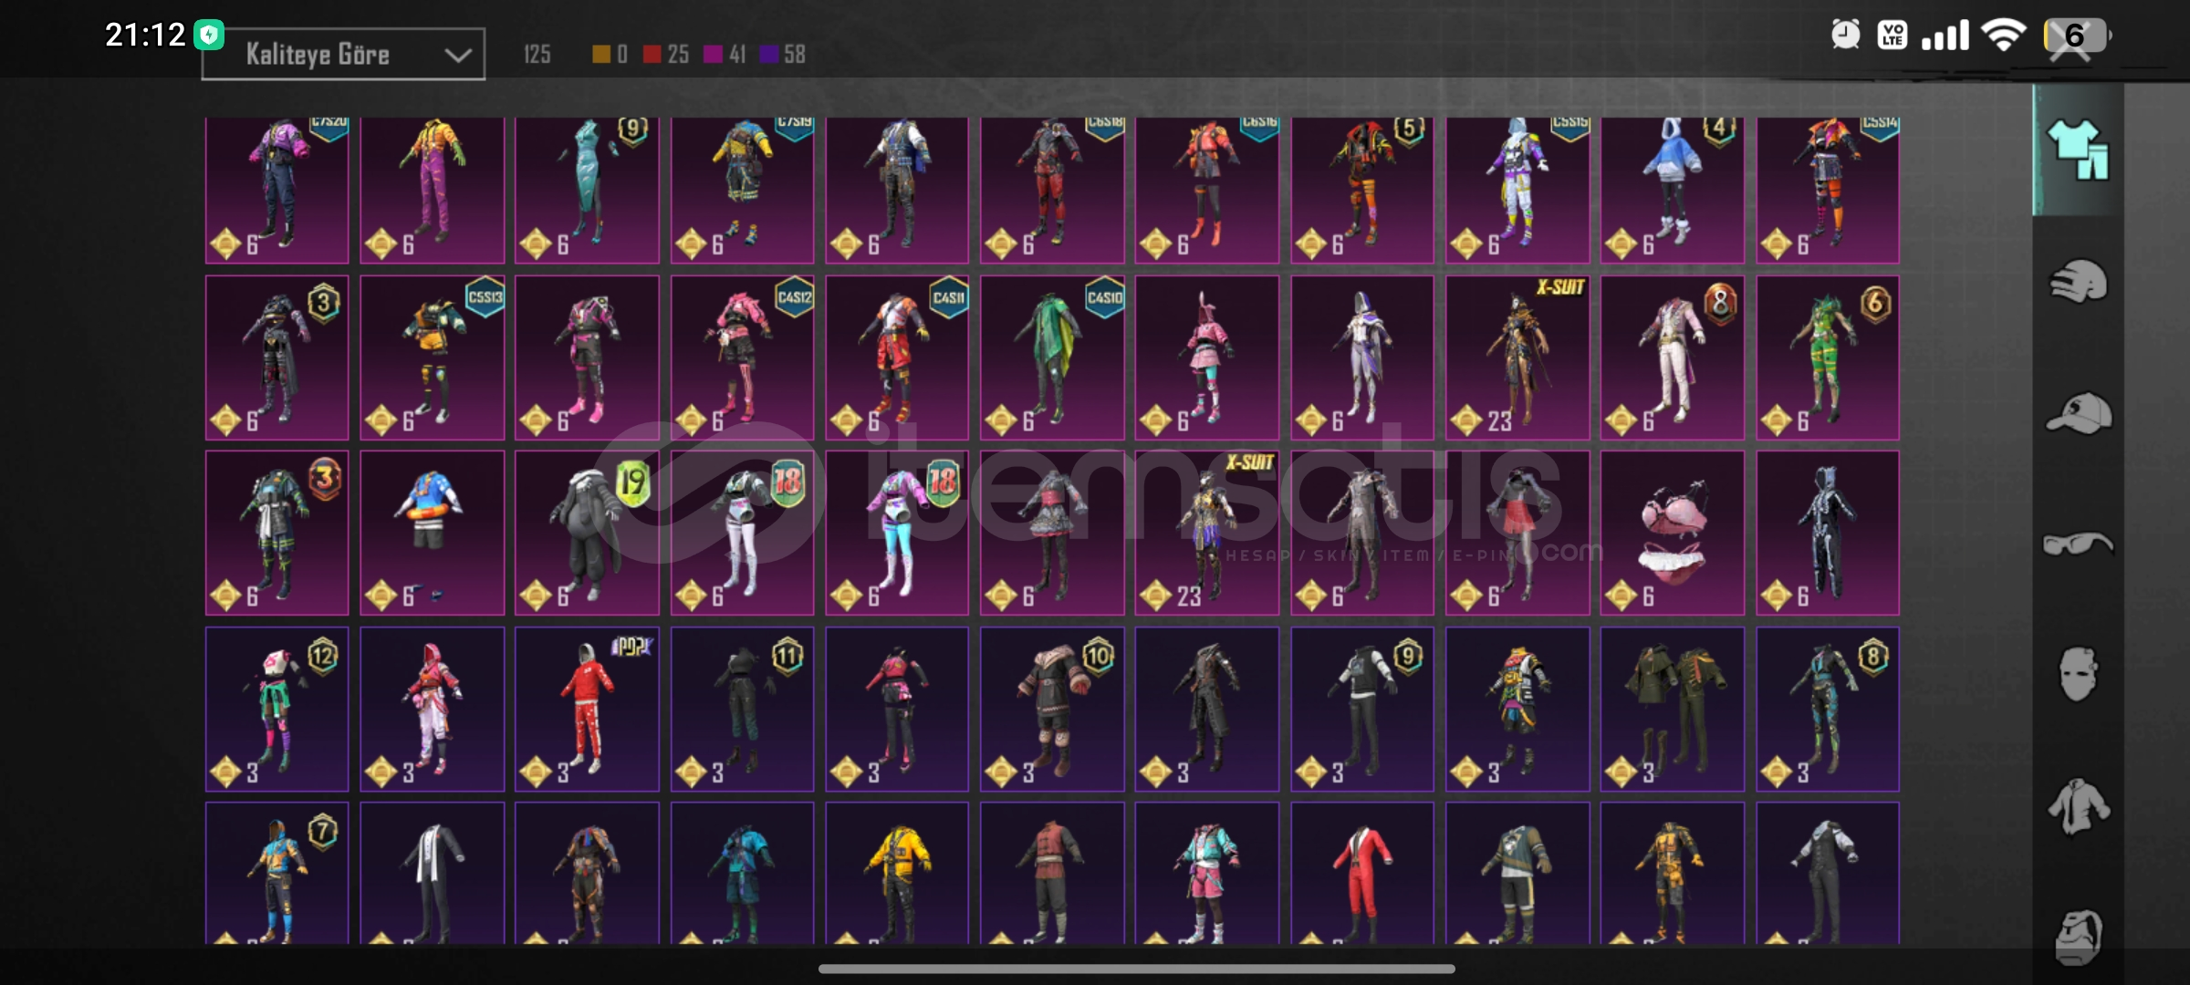Select the blue hoodie with badge 4
2190x985 pixels.
point(1672,190)
